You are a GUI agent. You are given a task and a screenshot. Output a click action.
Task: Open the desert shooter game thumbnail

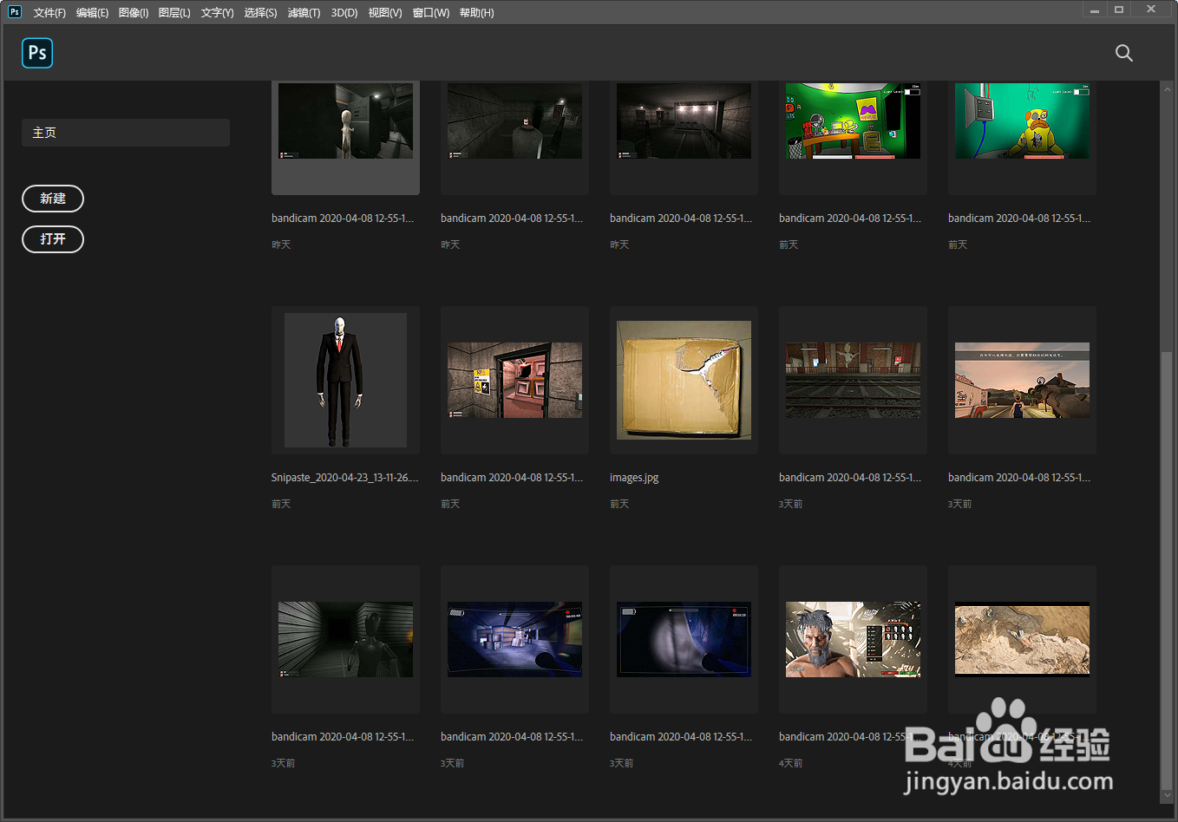(1022, 380)
